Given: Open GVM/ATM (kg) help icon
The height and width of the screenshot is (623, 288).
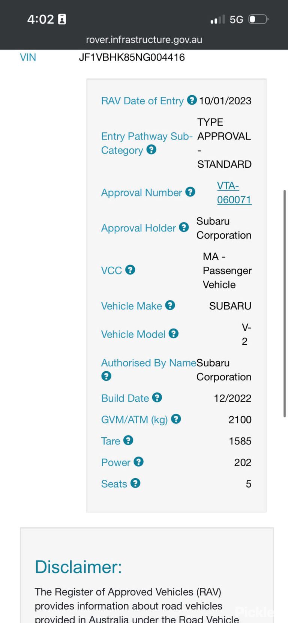Looking at the screenshot, I should click(176, 419).
